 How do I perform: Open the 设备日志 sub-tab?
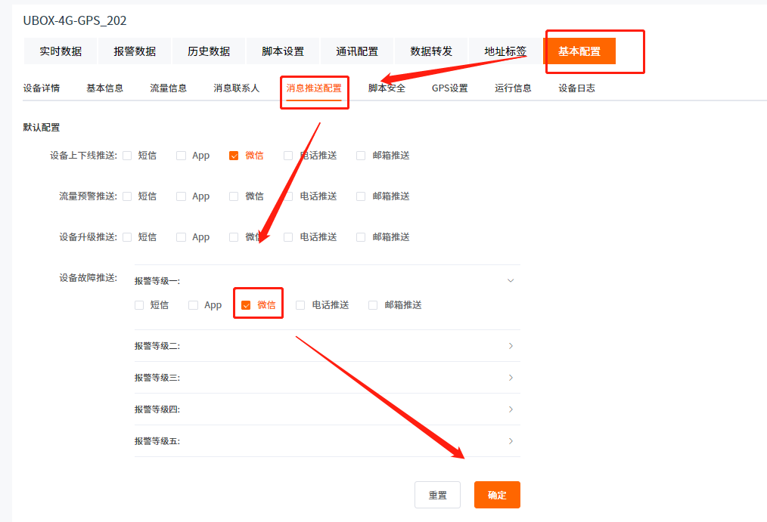tap(576, 88)
